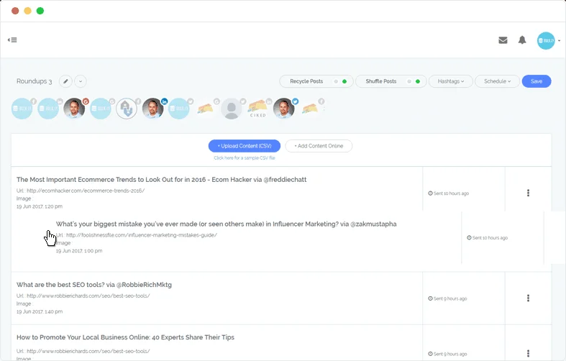Screen dimensions: 566x361
Task: Collapse the sidebar menu icon
Action: (x=12, y=40)
